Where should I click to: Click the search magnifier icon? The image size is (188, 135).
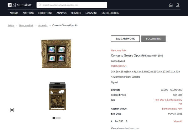(40, 5)
